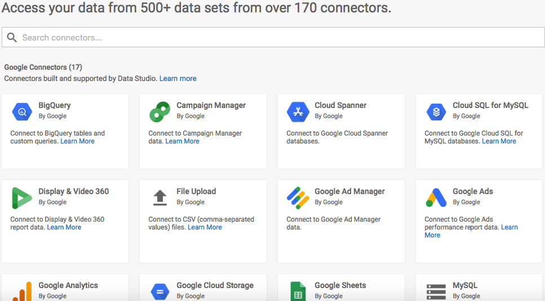545x301 pixels.
Task: Select the File Upload connector title
Action: coord(196,191)
